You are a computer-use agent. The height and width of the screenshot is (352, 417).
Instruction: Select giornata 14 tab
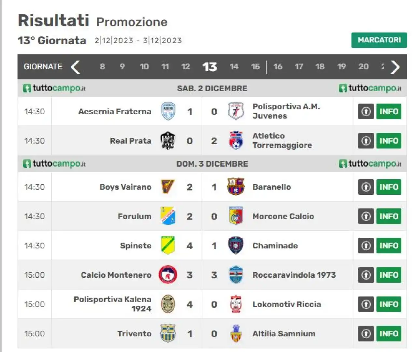[x=234, y=67]
